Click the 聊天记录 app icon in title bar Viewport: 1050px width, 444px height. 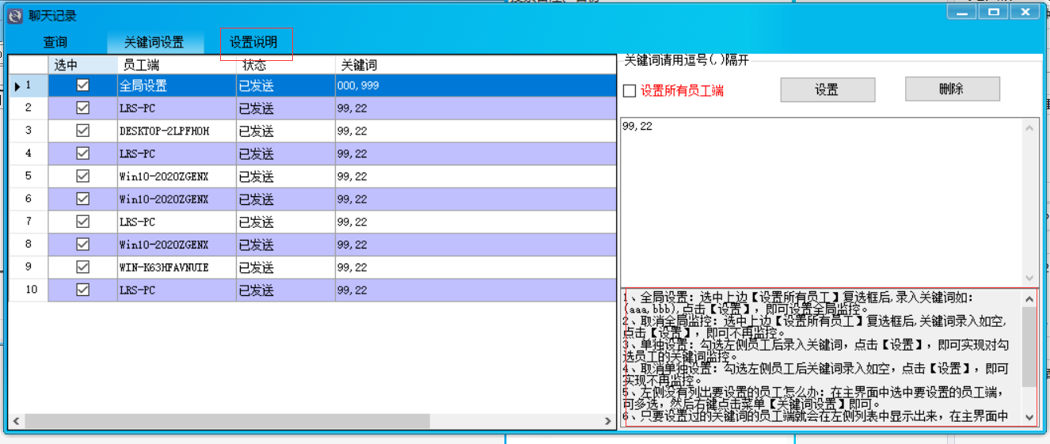coord(15,16)
